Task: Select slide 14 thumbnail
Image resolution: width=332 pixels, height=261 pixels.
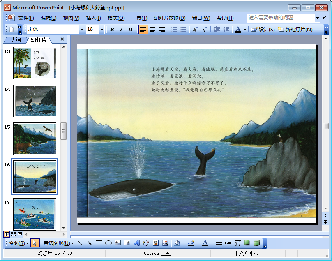Action: click(x=35, y=101)
